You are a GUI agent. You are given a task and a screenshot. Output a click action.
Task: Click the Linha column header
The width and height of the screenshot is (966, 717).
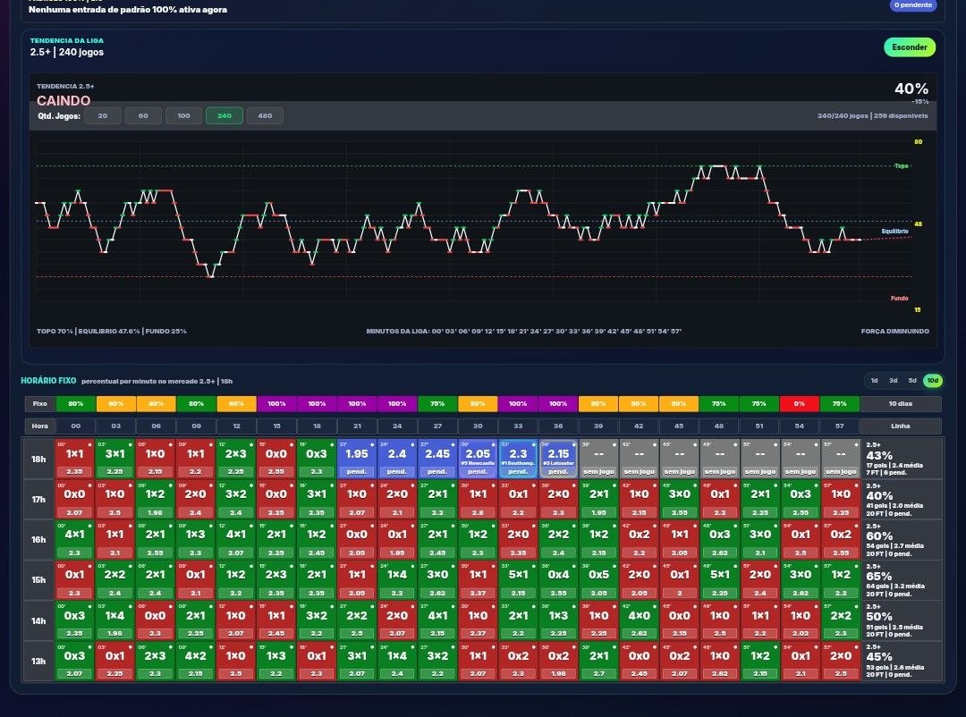click(x=900, y=426)
